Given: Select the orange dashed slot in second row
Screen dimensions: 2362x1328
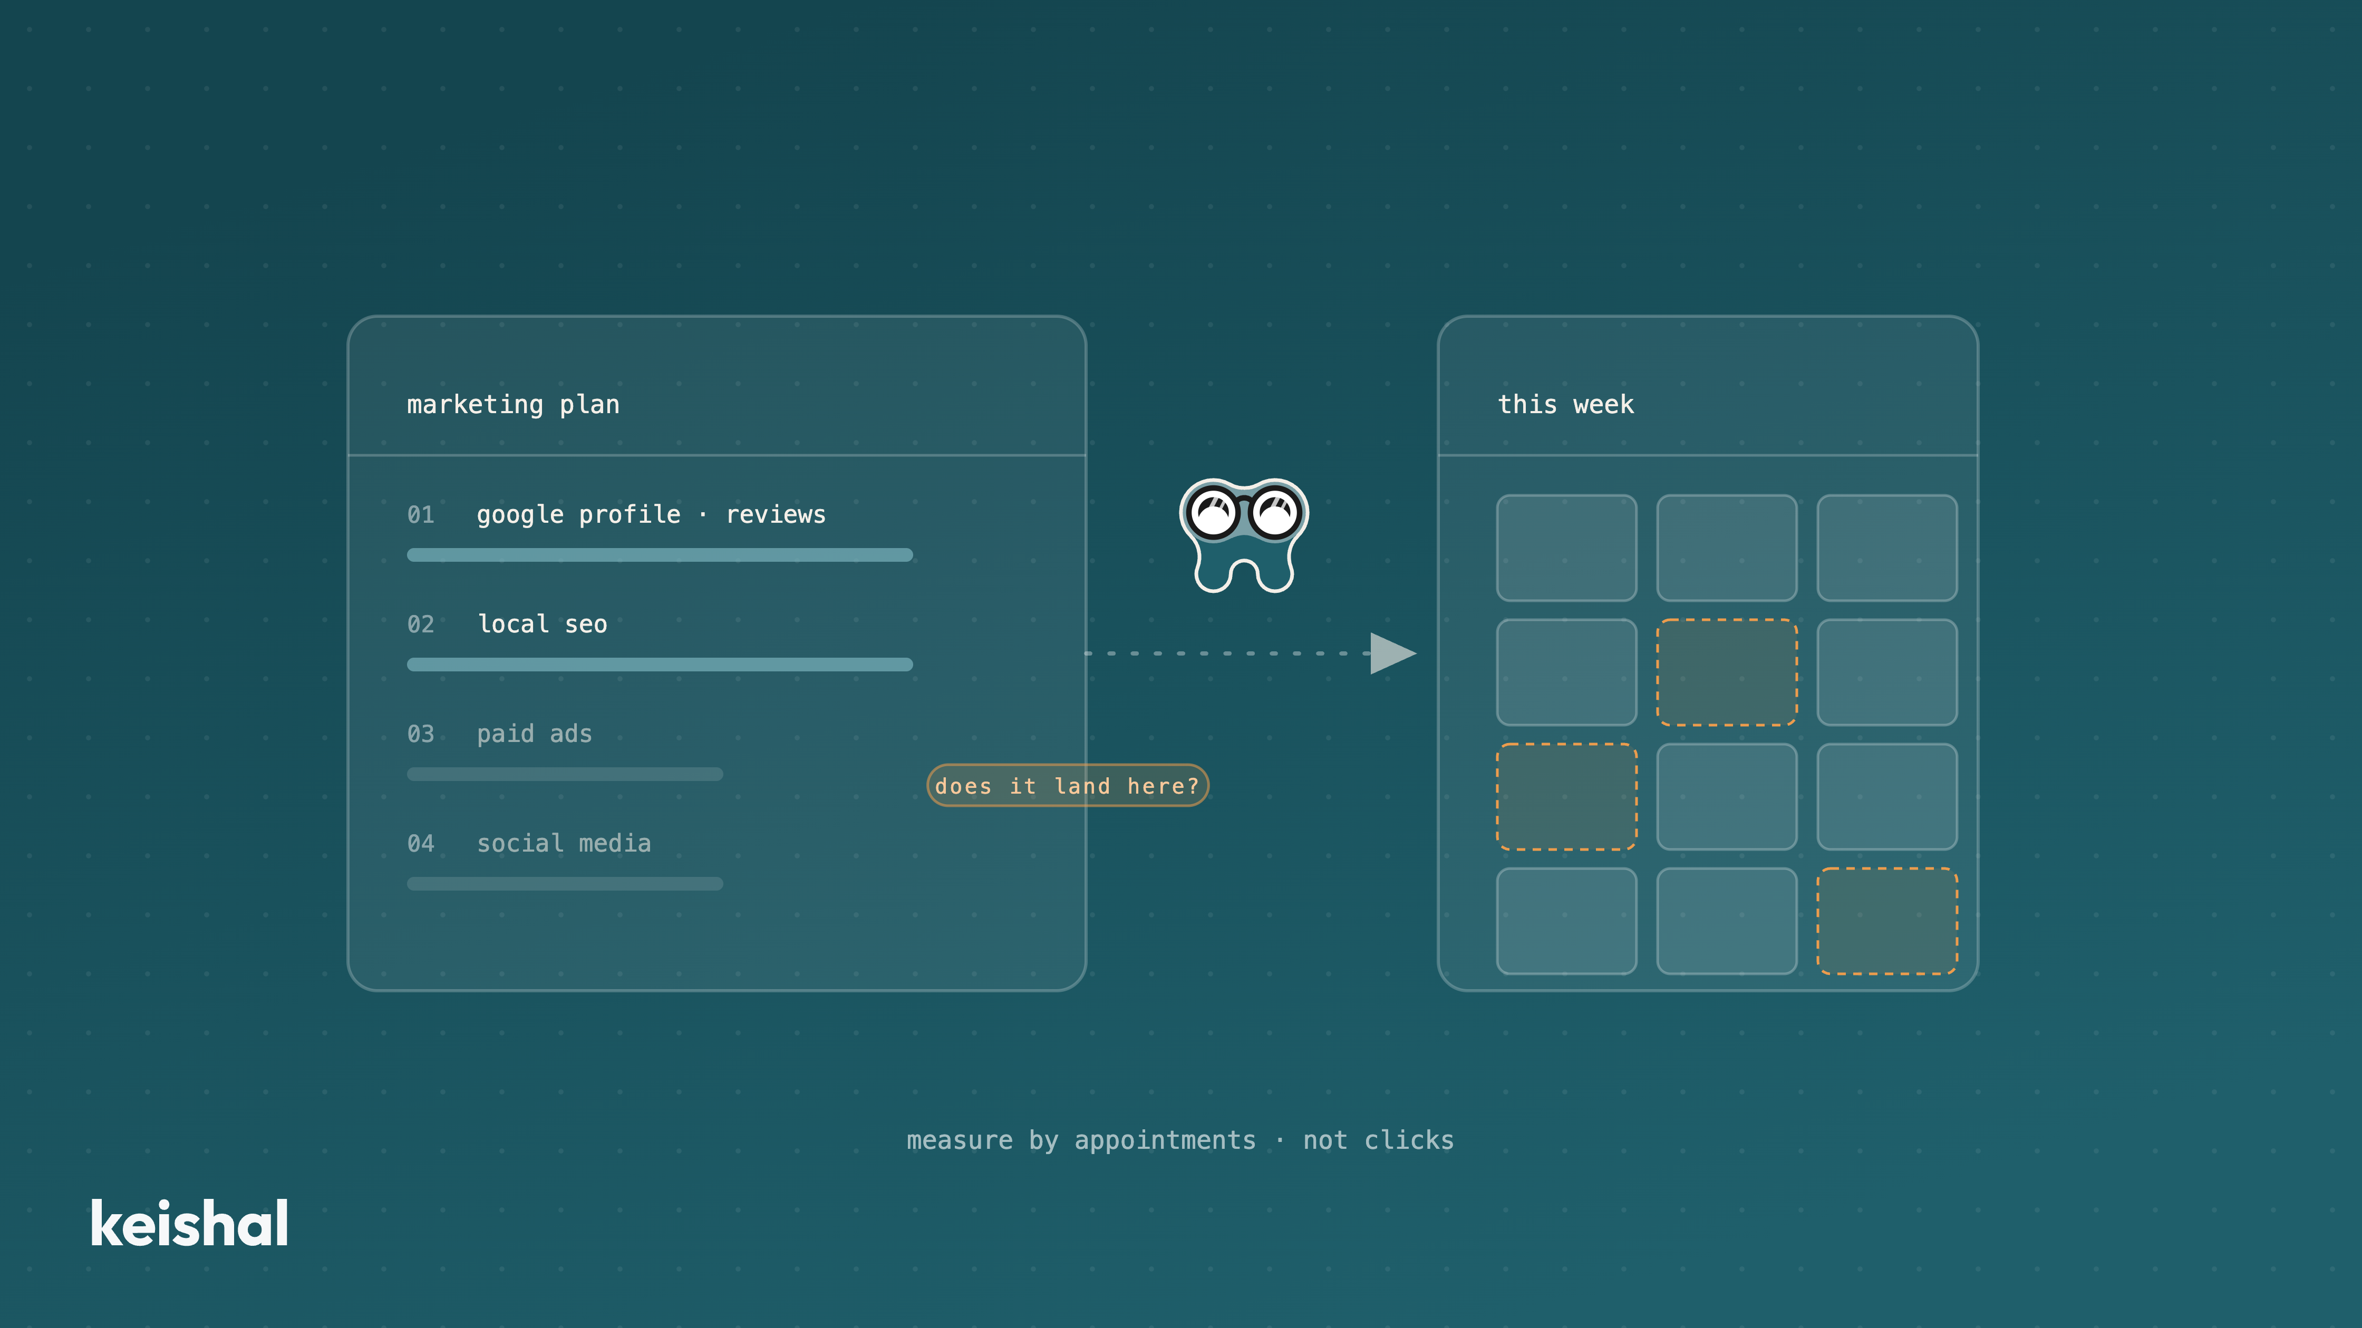Looking at the screenshot, I should (1727, 672).
